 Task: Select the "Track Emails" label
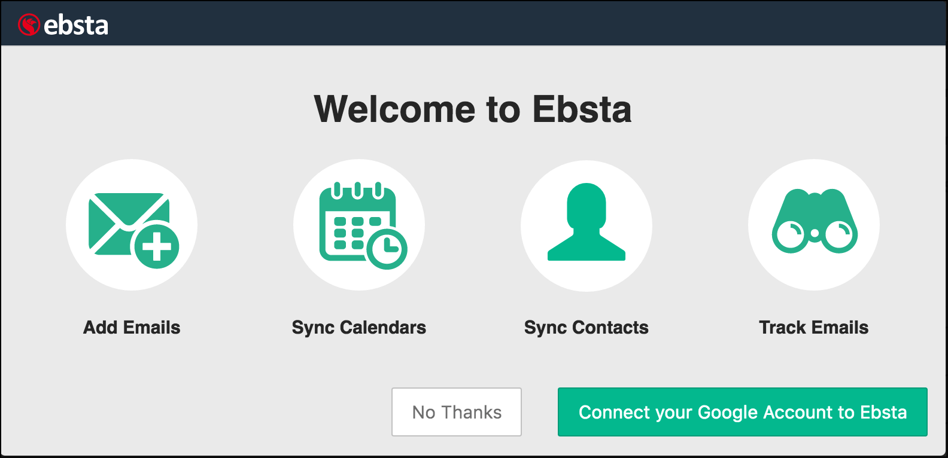pos(814,328)
